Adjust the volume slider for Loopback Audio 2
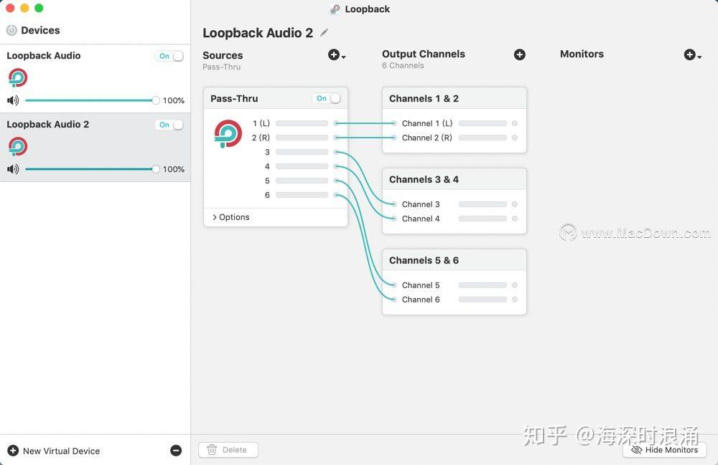The image size is (718, 465). coord(155,169)
